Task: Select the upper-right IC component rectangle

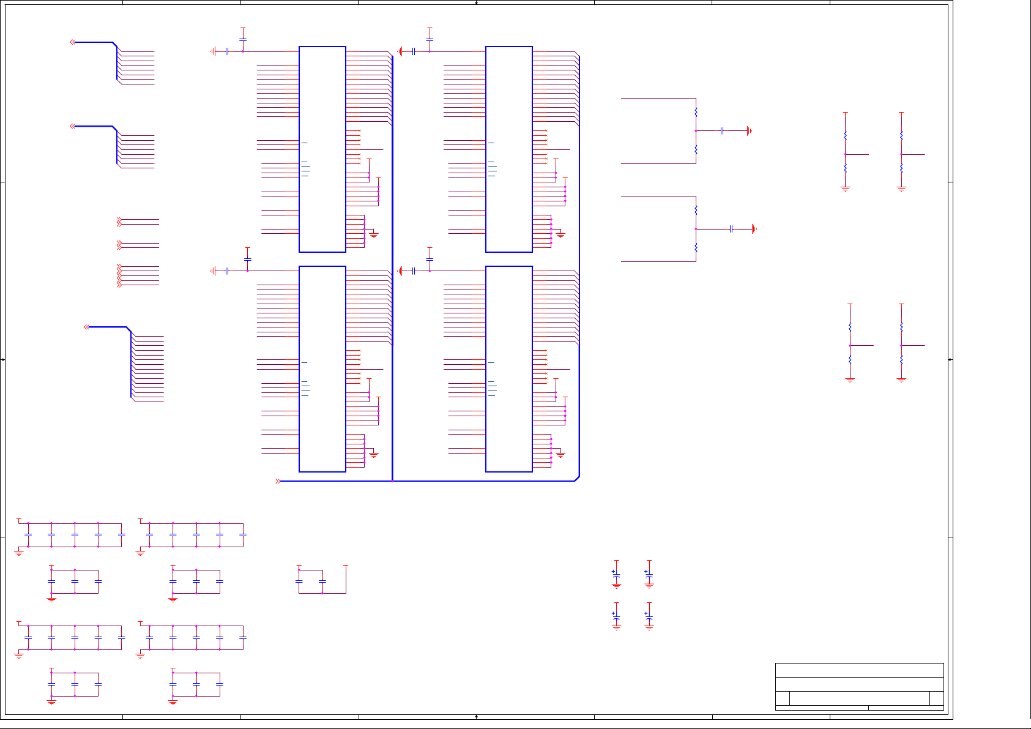Action: click(x=509, y=149)
